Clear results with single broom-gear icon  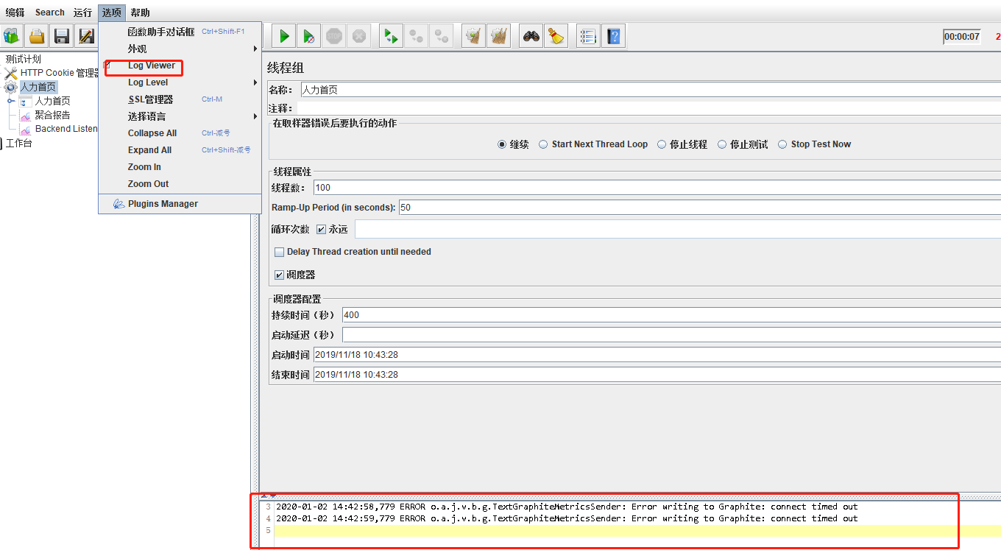[473, 35]
